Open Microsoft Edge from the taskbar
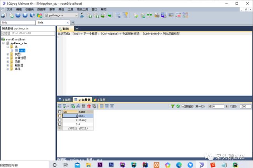The image size is (253, 168). point(179,165)
